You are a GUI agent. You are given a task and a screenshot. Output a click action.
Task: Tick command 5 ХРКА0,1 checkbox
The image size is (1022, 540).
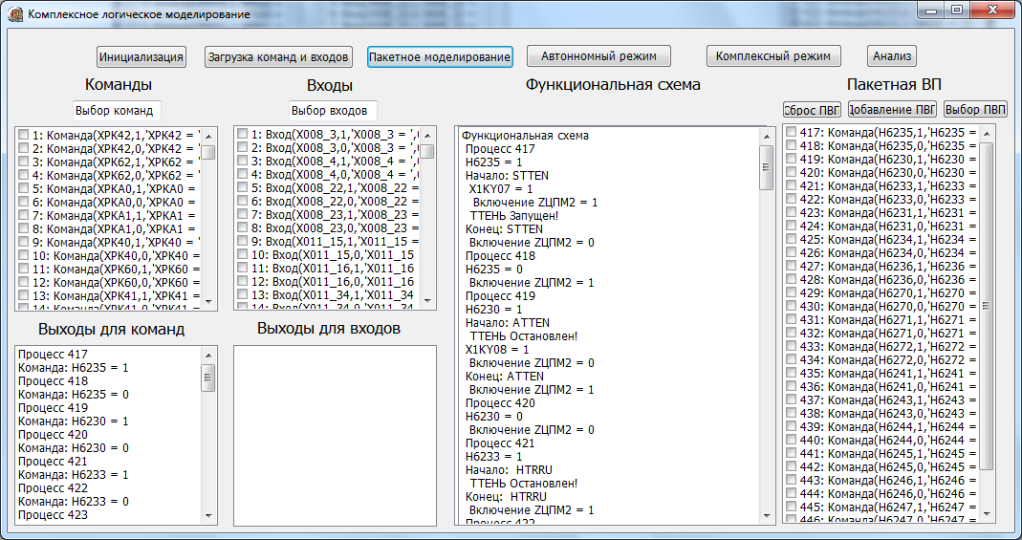tap(24, 188)
